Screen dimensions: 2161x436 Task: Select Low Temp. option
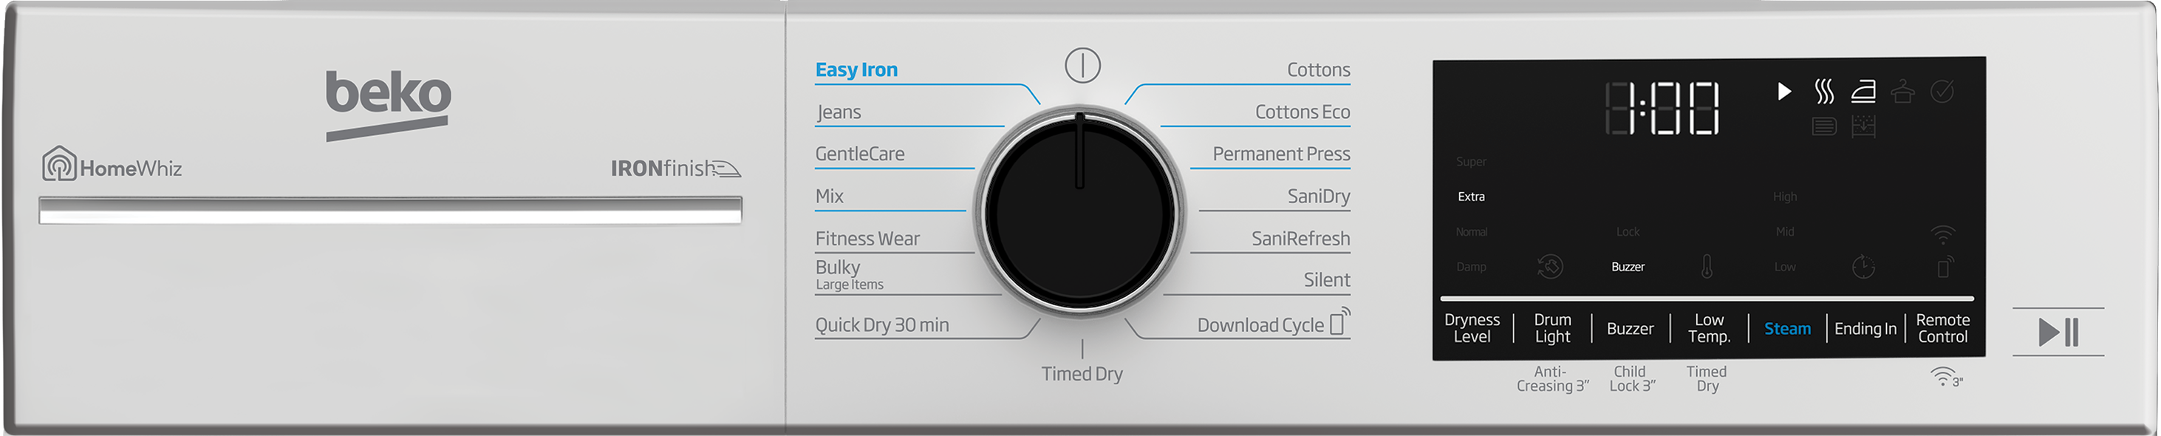(x=1708, y=328)
